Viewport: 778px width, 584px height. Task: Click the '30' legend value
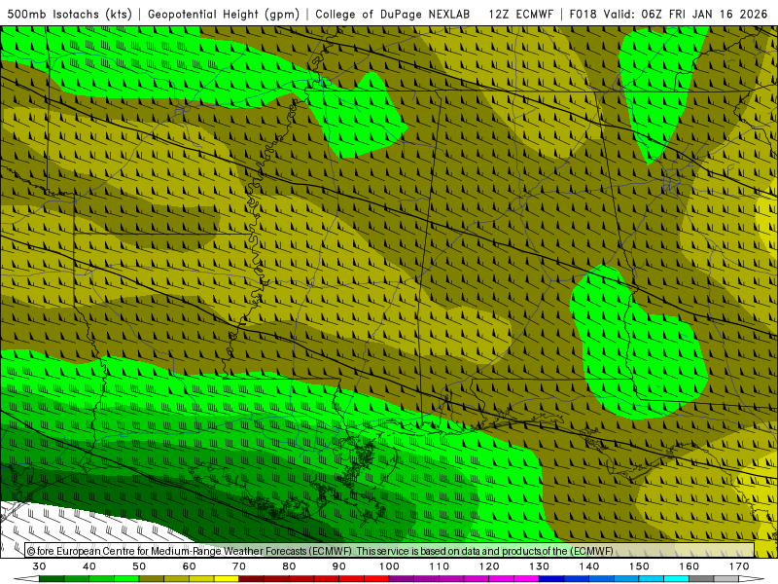click(39, 566)
